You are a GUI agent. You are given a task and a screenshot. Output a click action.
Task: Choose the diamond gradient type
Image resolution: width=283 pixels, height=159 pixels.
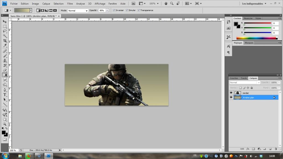55,11
